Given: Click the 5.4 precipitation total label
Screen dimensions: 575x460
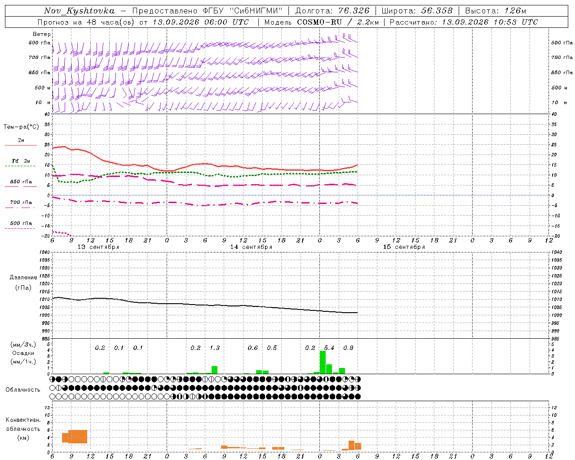Looking at the screenshot, I should point(329,348).
